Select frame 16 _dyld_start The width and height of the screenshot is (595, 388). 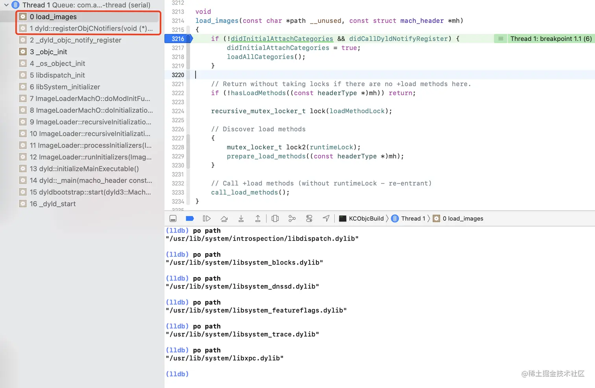82,204
